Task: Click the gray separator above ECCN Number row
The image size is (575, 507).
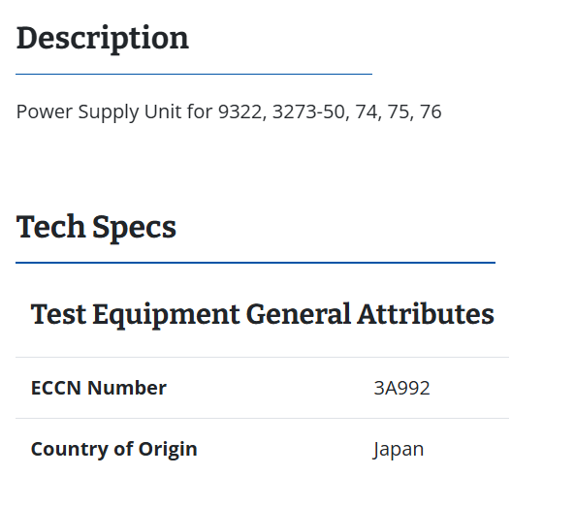Action: point(262,357)
